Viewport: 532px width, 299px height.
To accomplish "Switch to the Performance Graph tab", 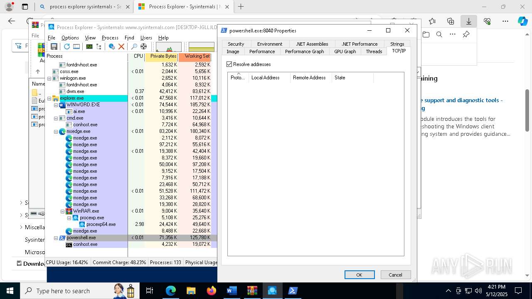I will (304, 51).
